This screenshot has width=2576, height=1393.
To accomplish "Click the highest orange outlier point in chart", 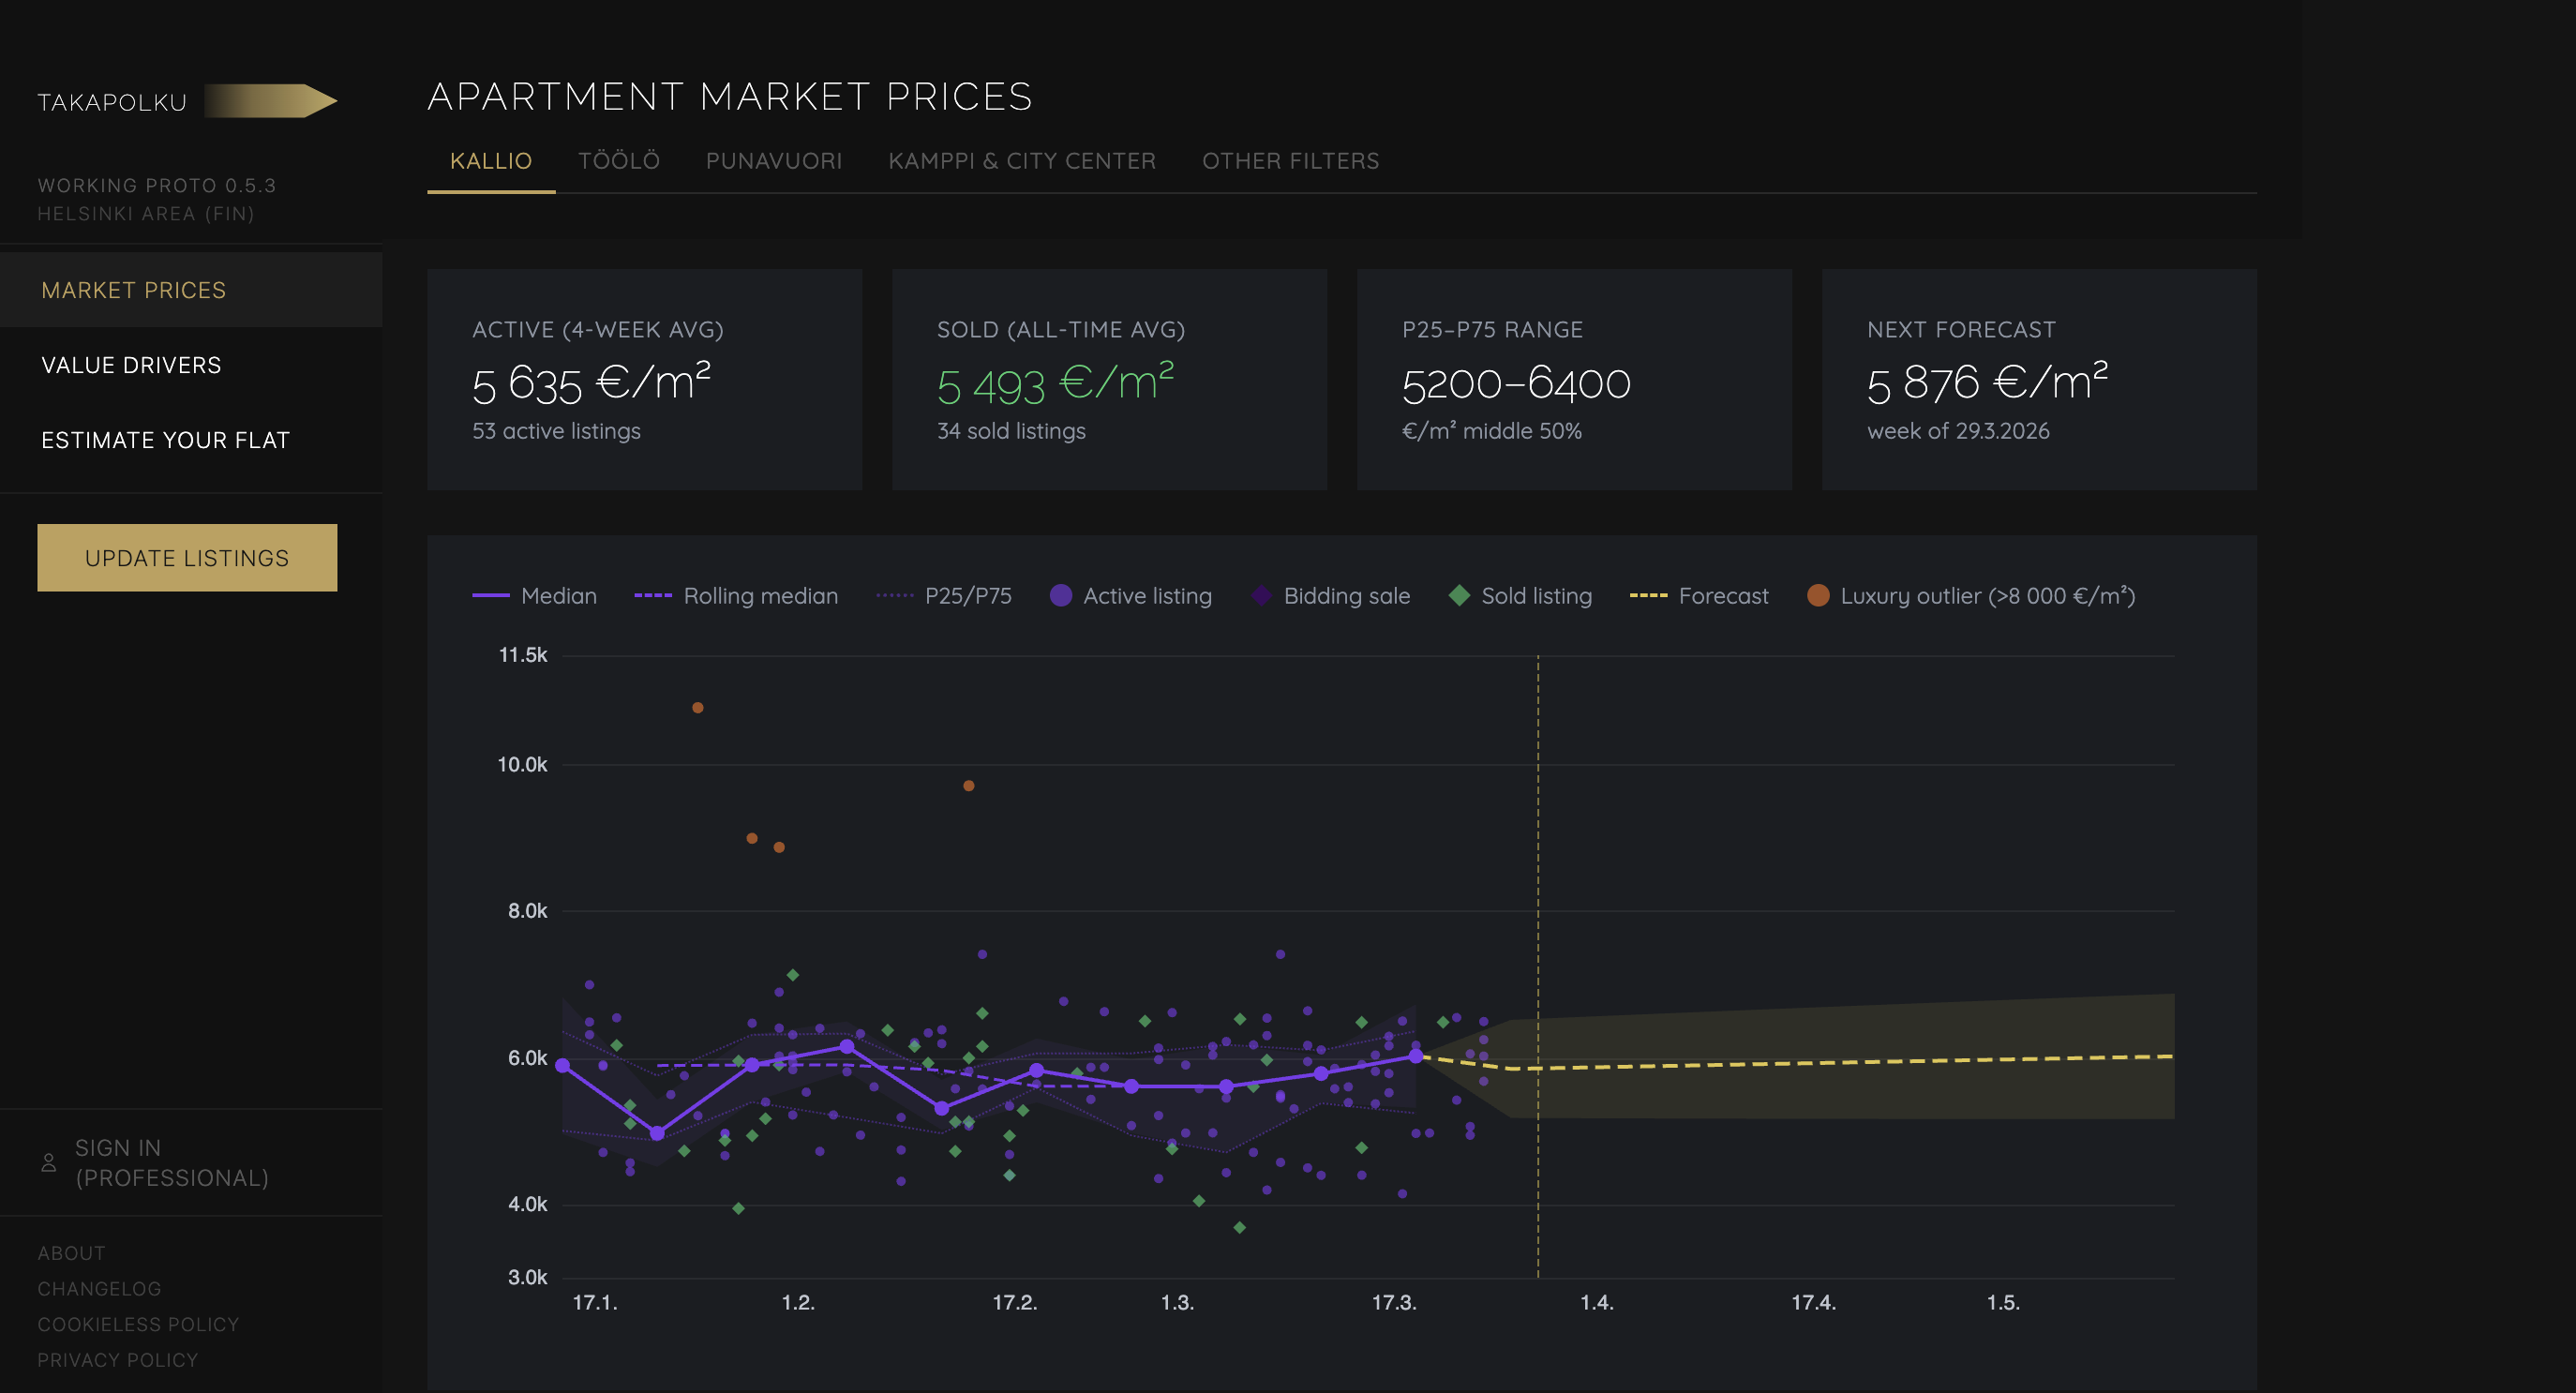I will pos(698,708).
